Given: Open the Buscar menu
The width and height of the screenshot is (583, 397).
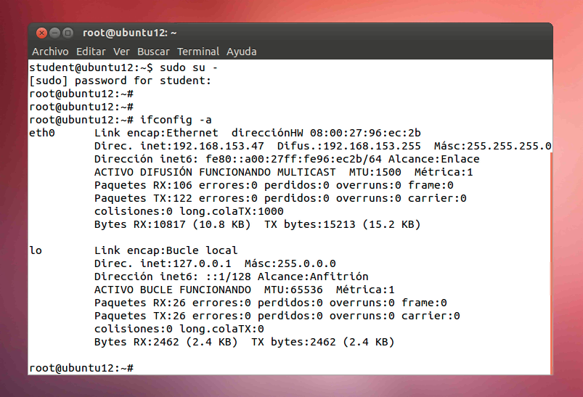Looking at the screenshot, I should pos(153,52).
